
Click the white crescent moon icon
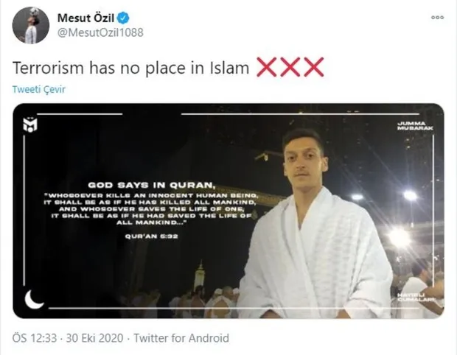34,299
